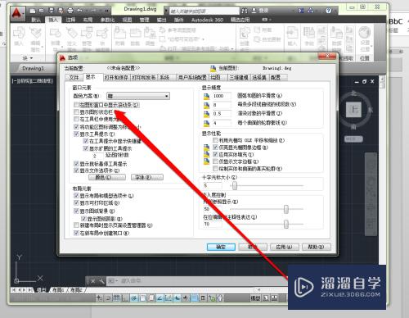Click the 在位编辑和注释性表达 slider handle
This screenshot has height=318, width=409.
point(286,224)
